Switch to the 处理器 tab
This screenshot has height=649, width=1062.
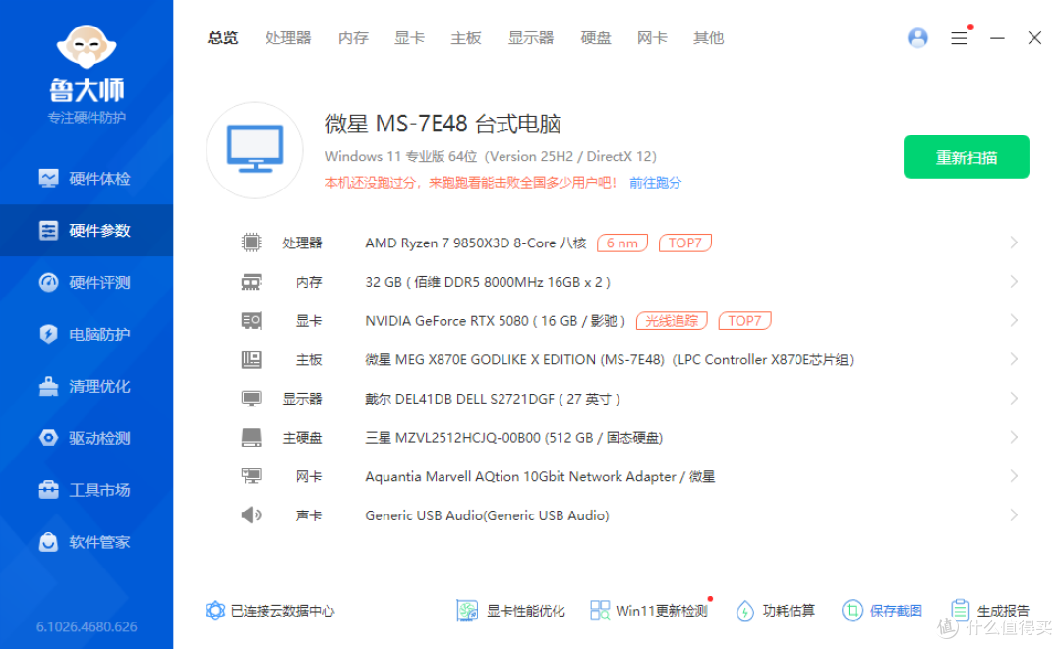pos(288,38)
